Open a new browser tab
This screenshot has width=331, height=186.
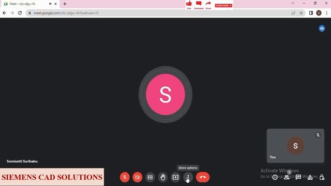pos(65,4)
